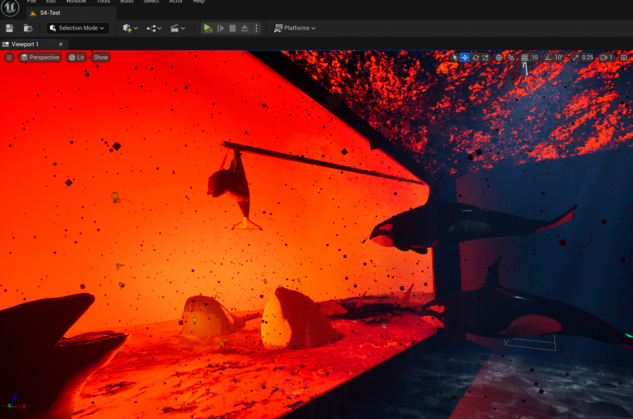Open the Lit view mode menu

(x=76, y=57)
